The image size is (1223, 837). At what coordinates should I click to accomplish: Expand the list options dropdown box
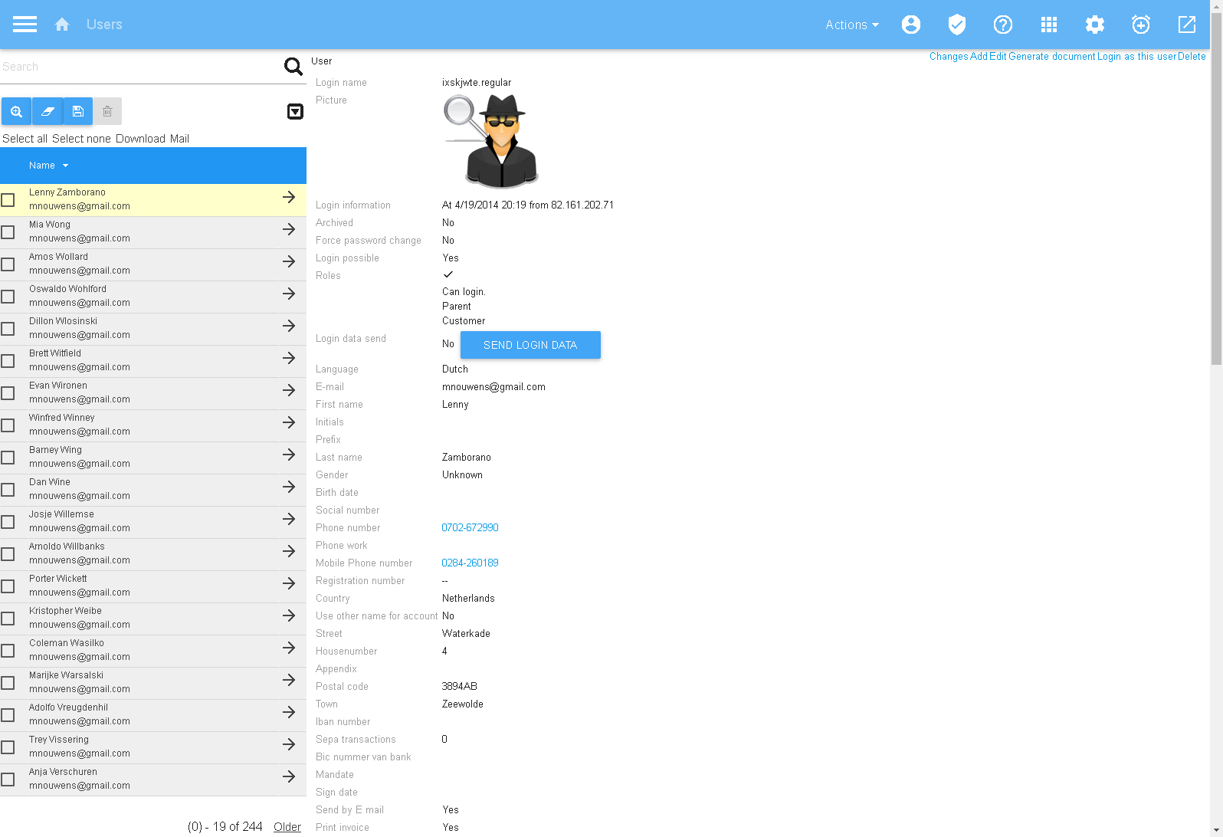tap(295, 112)
